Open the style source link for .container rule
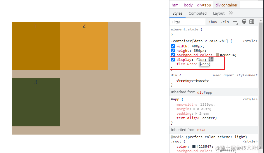Image resolution: width=264 pixels, height=153 pixels. pyautogui.click(x=250, y=41)
